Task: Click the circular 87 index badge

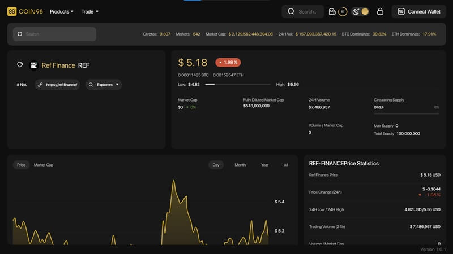Action: click(x=343, y=11)
